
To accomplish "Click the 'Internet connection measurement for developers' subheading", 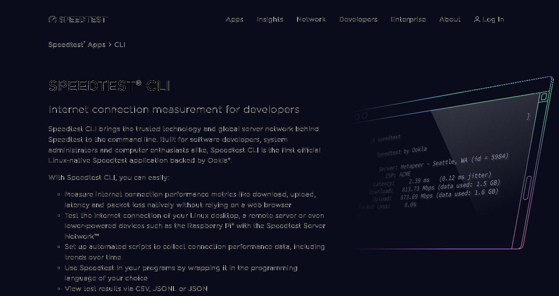I will (174, 110).
